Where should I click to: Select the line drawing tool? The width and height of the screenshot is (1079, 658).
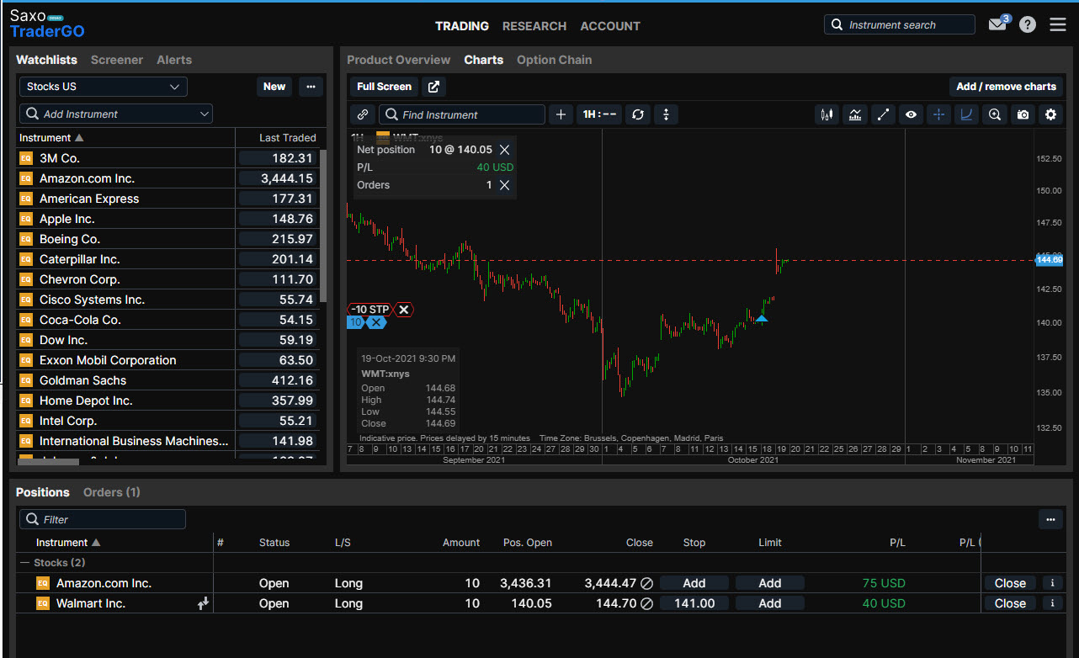pyautogui.click(x=883, y=114)
